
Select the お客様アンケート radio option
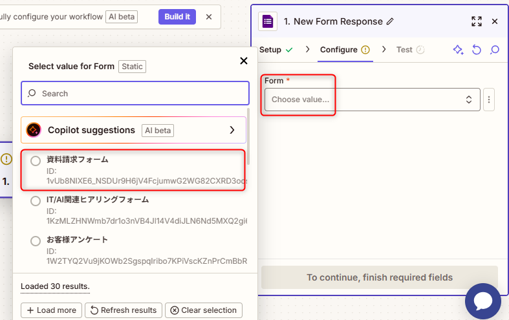click(x=36, y=241)
